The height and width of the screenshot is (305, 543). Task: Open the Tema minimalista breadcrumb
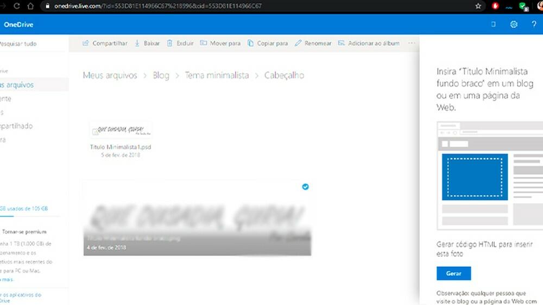coord(217,76)
